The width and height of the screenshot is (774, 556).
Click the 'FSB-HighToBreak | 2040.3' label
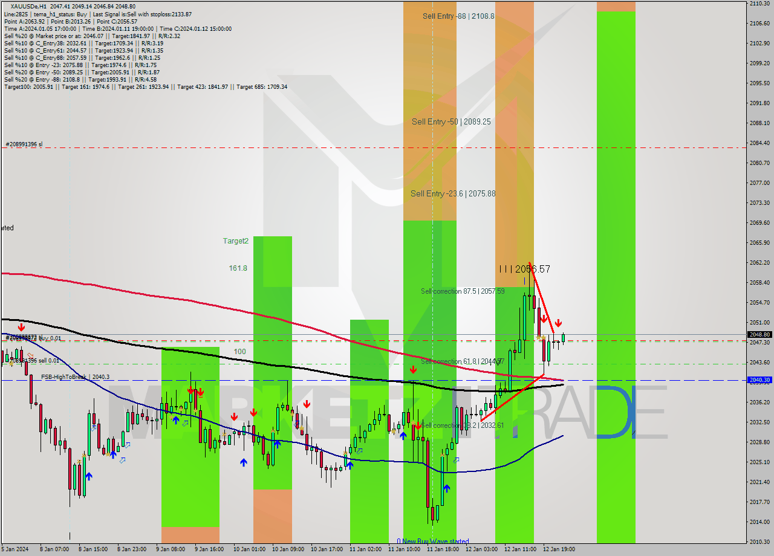tap(75, 377)
